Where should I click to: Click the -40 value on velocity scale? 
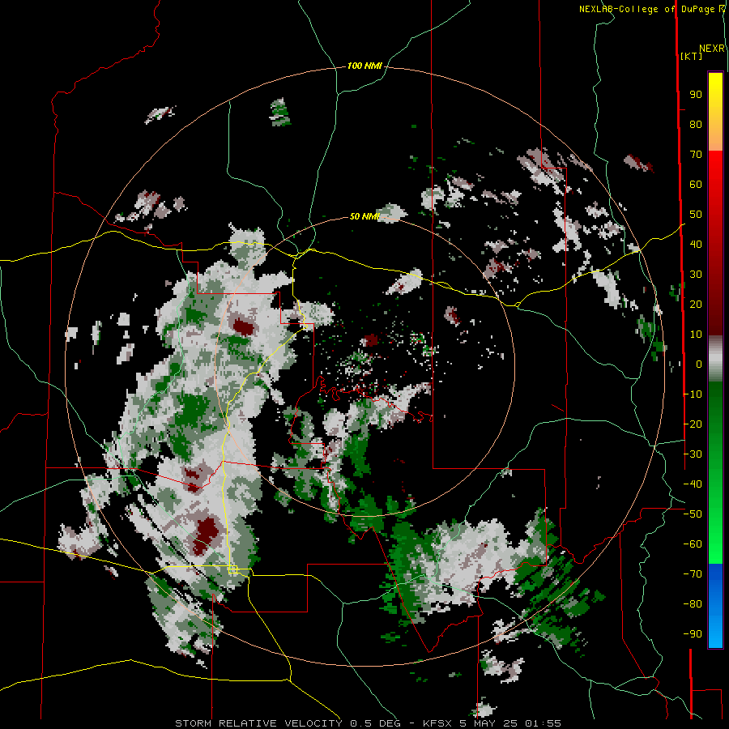tap(693, 484)
